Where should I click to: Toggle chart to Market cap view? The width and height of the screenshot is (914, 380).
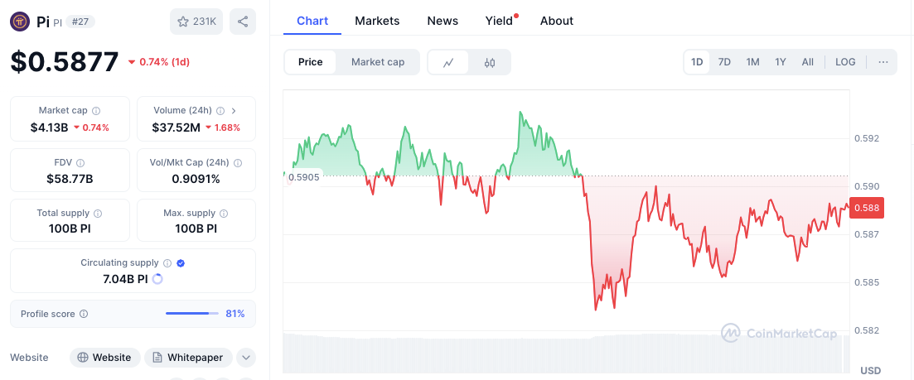click(378, 62)
